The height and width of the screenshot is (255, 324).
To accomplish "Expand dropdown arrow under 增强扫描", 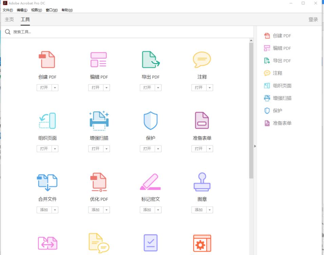I will [107, 149].
